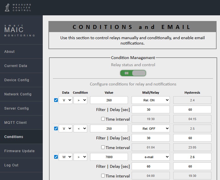Open the W data dropdown
This screenshot has height=180, width=220.
click(66, 157)
